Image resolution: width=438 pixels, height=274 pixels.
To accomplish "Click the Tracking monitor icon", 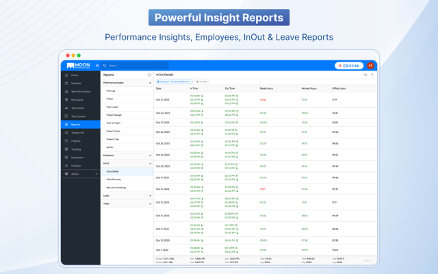I will [x=66, y=149].
